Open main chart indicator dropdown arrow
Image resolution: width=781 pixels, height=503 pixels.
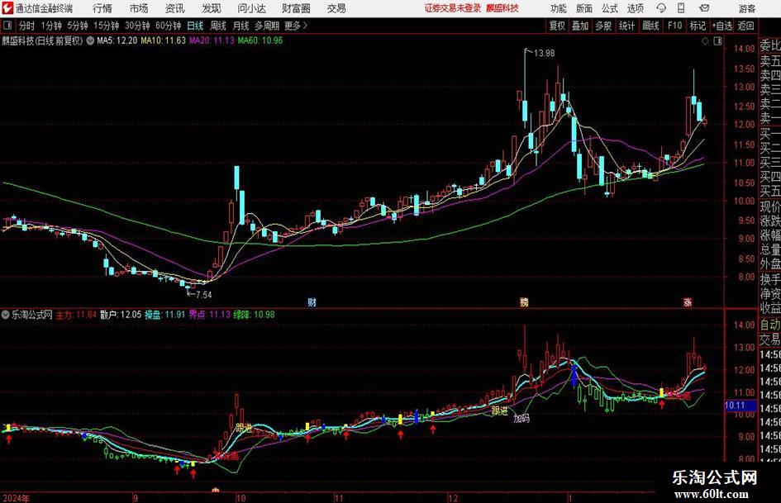pos(90,40)
